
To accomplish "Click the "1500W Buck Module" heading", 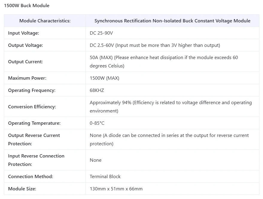I will (27, 5).
